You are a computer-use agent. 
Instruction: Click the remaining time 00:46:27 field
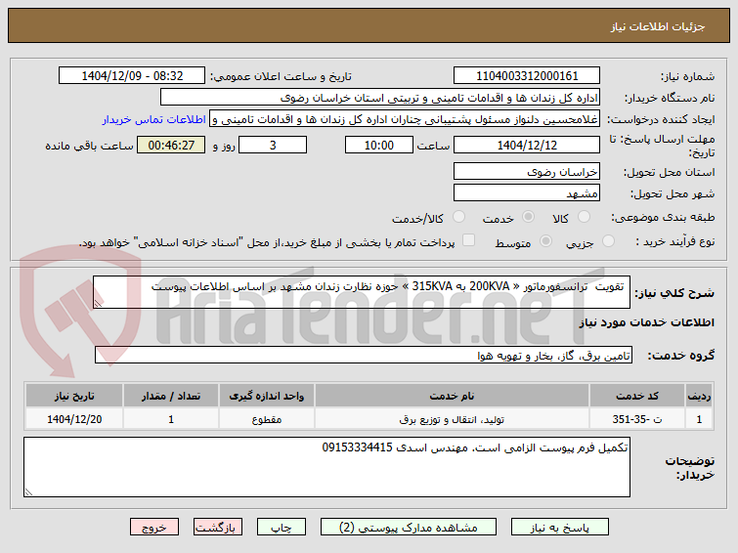coord(171,145)
